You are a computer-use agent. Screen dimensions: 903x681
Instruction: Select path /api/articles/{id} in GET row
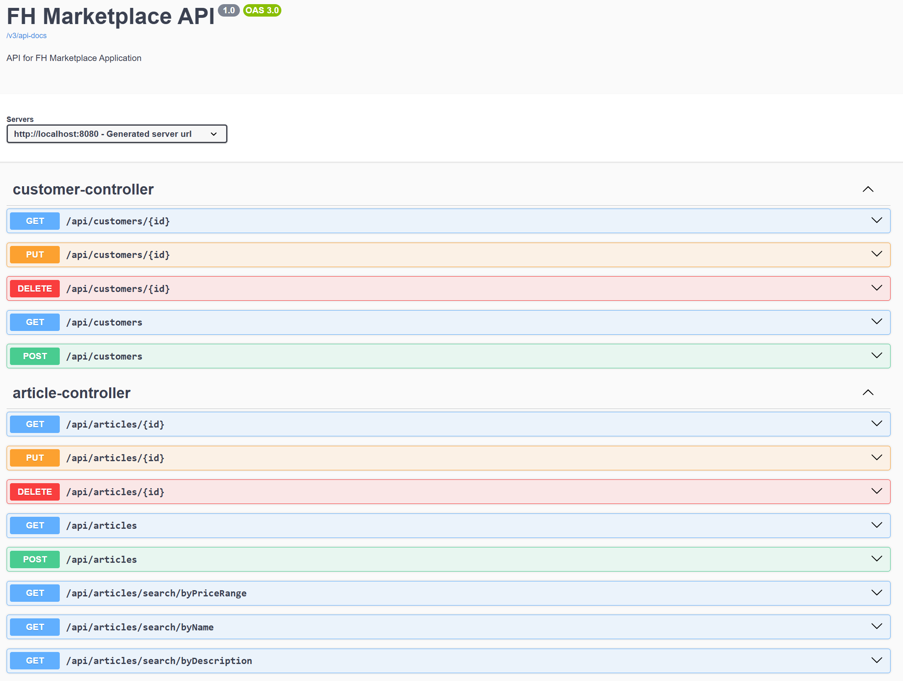point(115,424)
